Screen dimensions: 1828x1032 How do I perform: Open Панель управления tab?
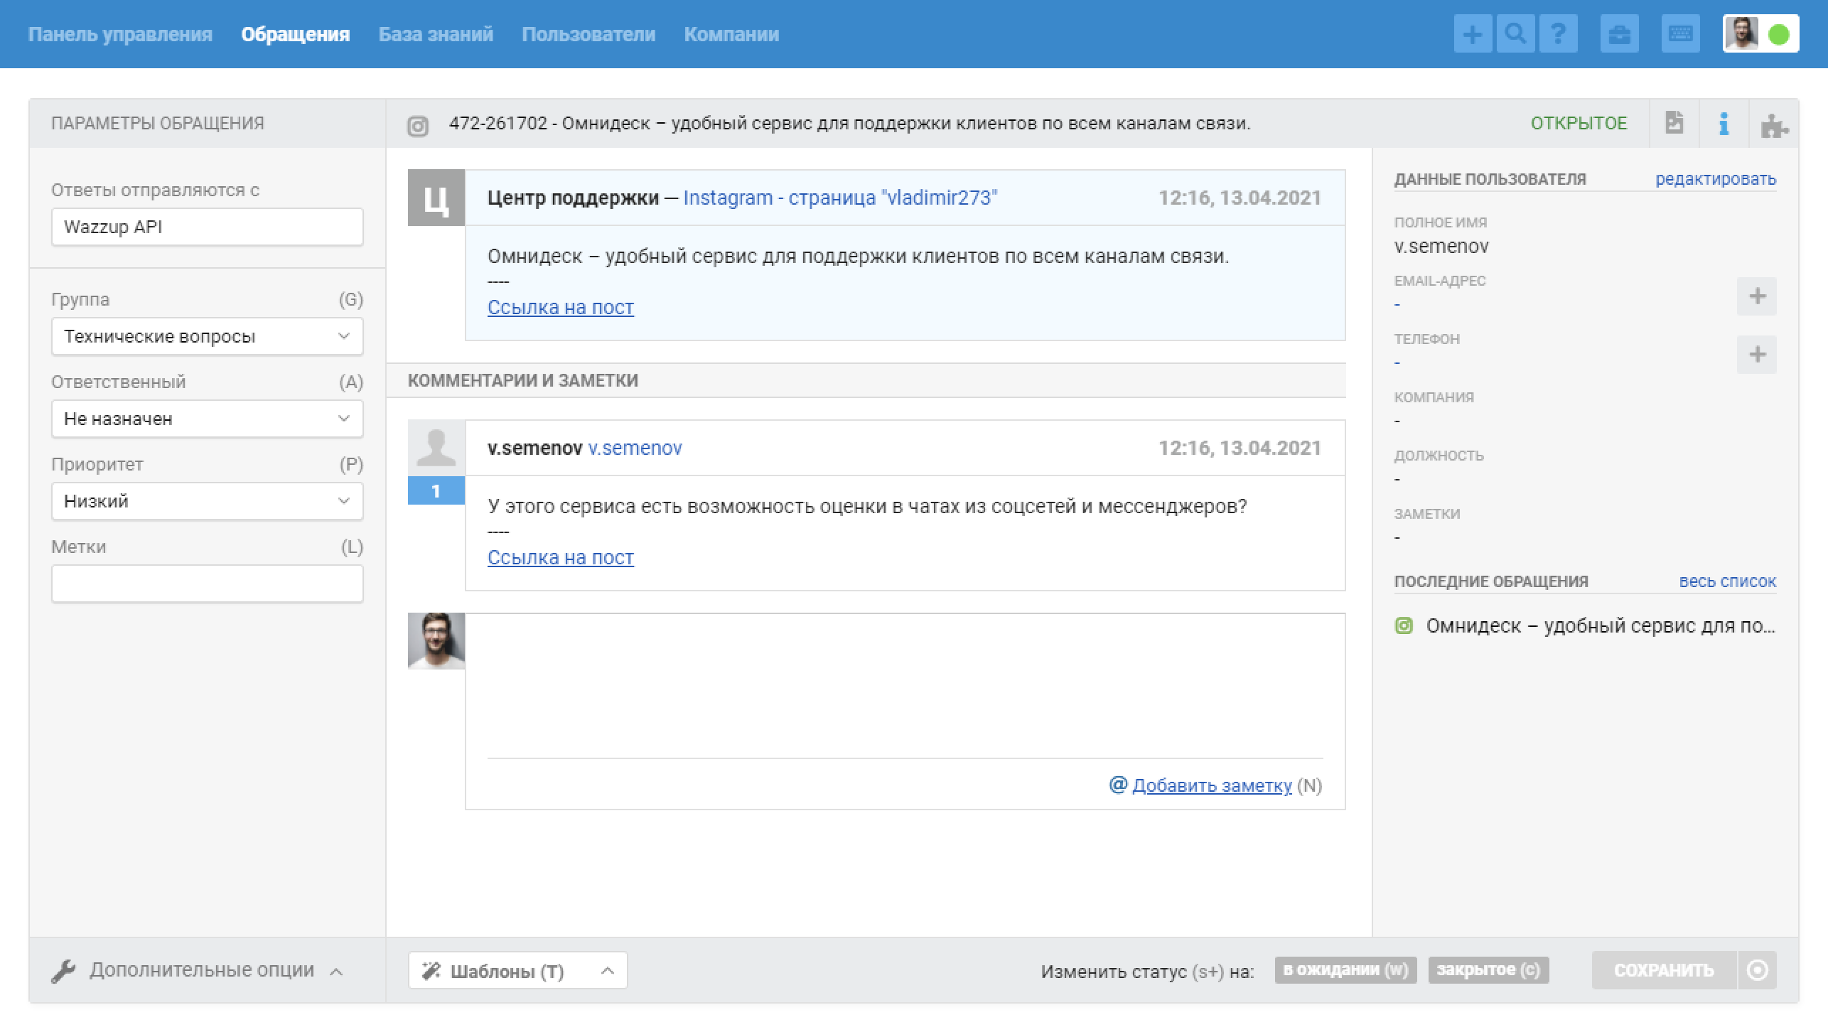click(x=120, y=34)
